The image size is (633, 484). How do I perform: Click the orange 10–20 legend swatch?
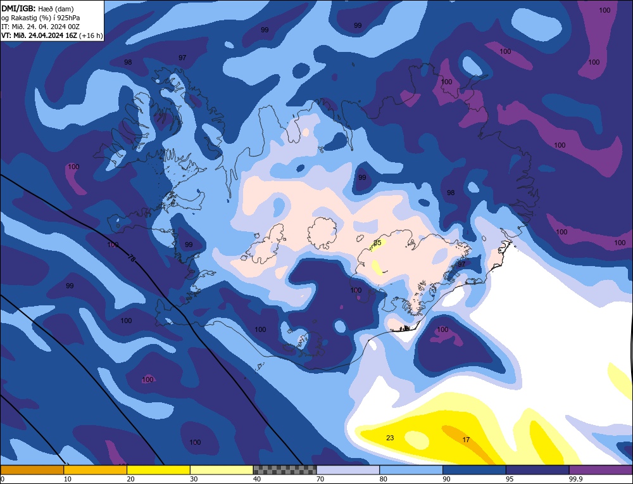point(96,469)
